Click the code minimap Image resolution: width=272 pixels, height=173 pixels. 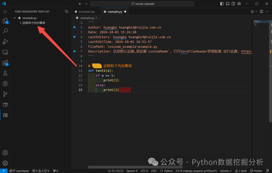click(261, 23)
